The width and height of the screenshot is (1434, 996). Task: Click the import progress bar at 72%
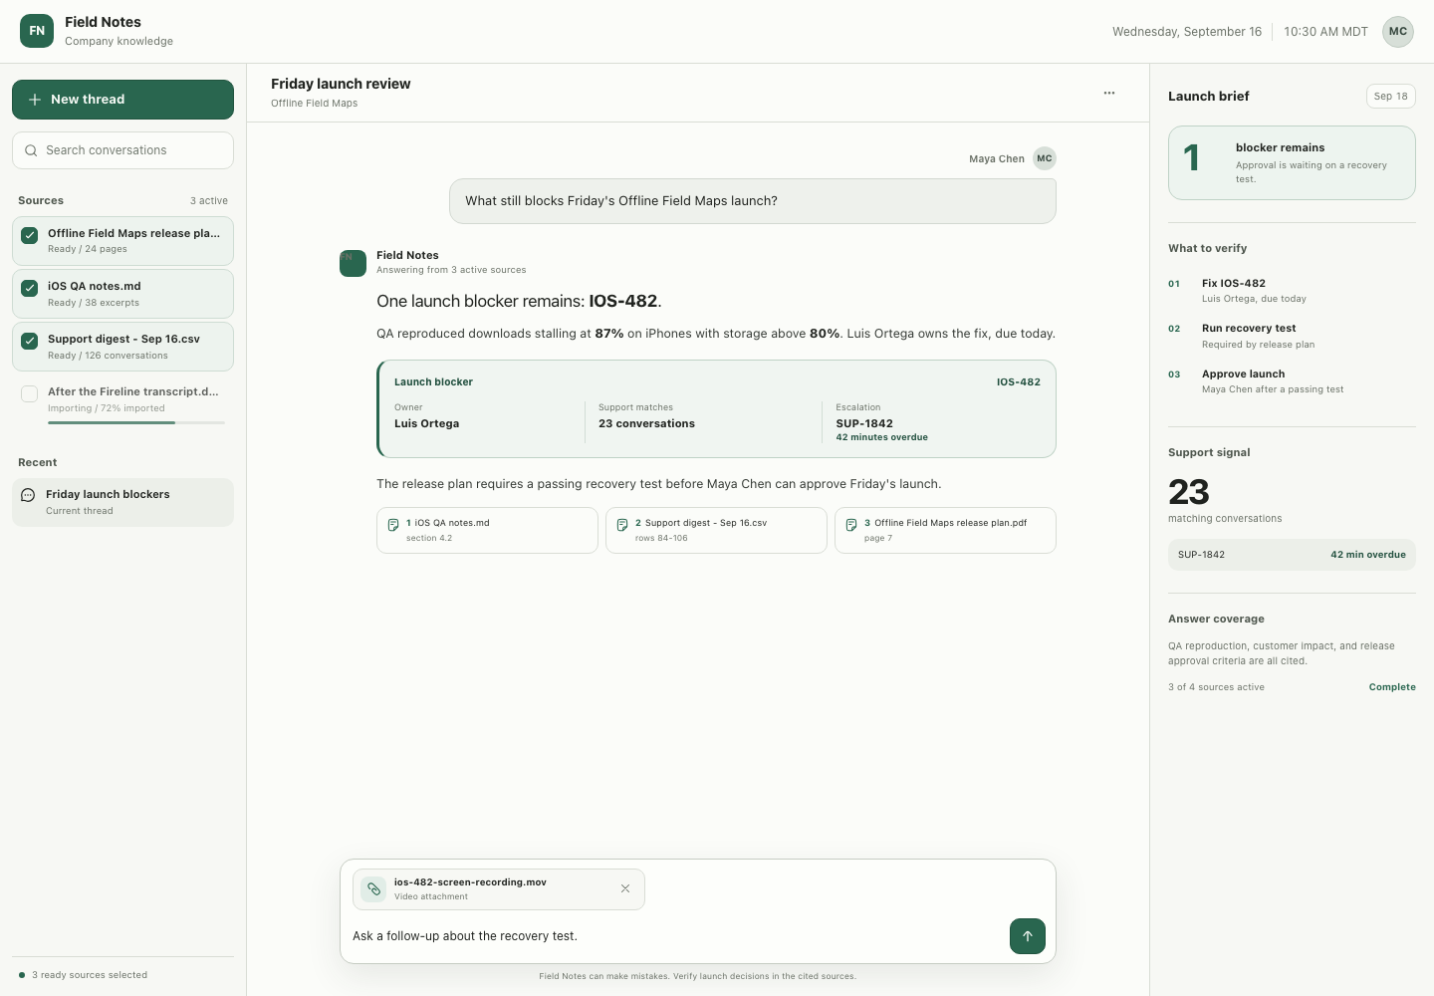pos(136,423)
